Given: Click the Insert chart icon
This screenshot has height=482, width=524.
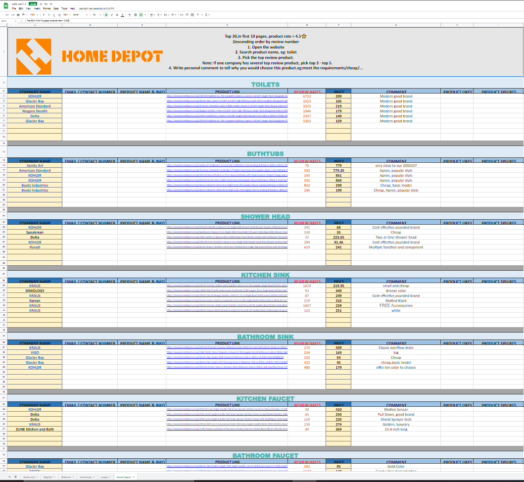Looking at the screenshot, I should (192, 15).
